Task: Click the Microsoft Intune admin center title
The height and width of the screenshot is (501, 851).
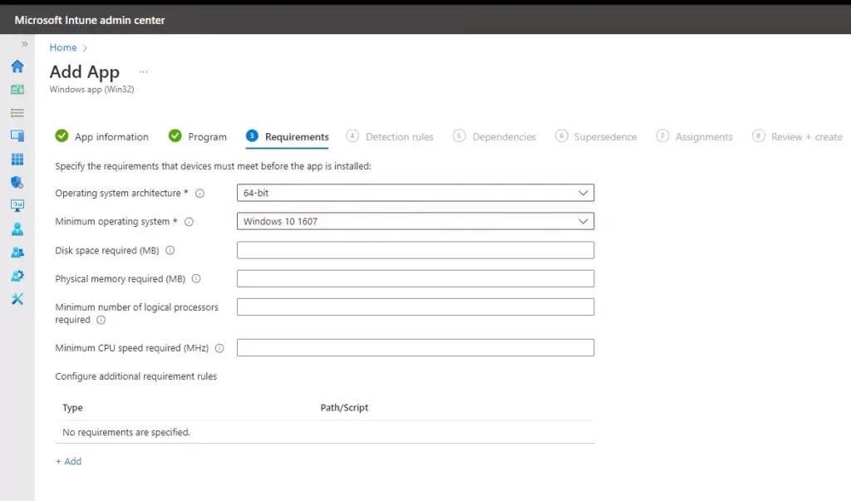Action: pyautogui.click(x=90, y=20)
